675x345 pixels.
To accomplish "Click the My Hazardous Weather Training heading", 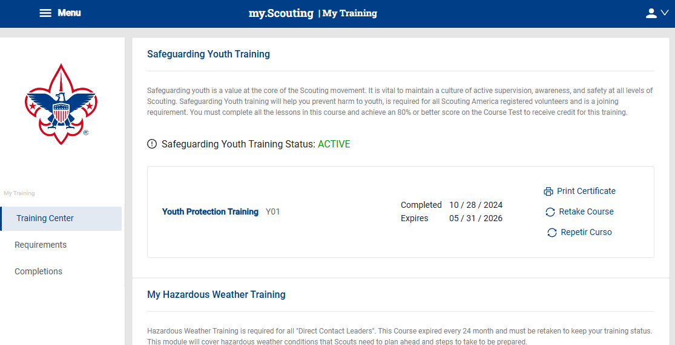I will (216, 295).
